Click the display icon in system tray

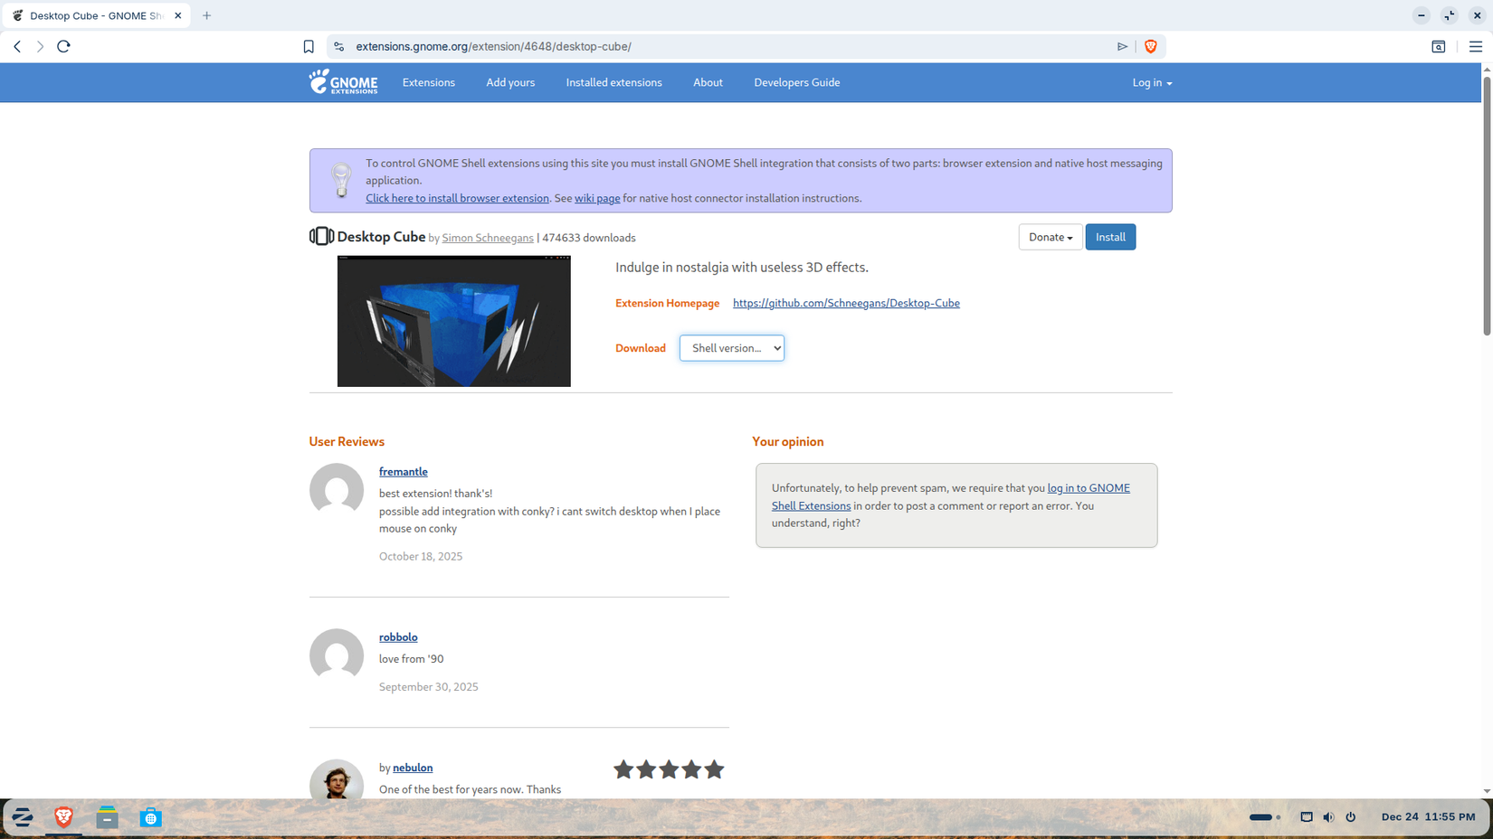[x=1307, y=817]
